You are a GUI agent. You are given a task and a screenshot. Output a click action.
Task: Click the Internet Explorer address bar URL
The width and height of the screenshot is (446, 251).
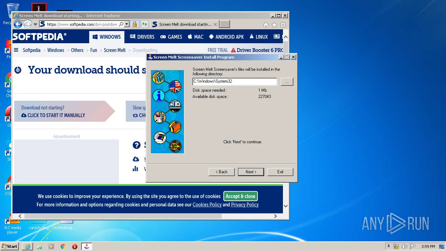pos(82,24)
